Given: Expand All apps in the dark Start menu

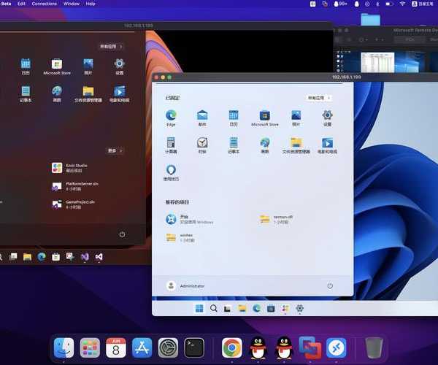Looking at the screenshot, I should (x=111, y=47).
